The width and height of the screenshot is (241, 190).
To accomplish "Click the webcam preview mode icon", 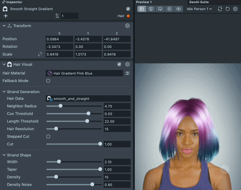I will point(151,9).
